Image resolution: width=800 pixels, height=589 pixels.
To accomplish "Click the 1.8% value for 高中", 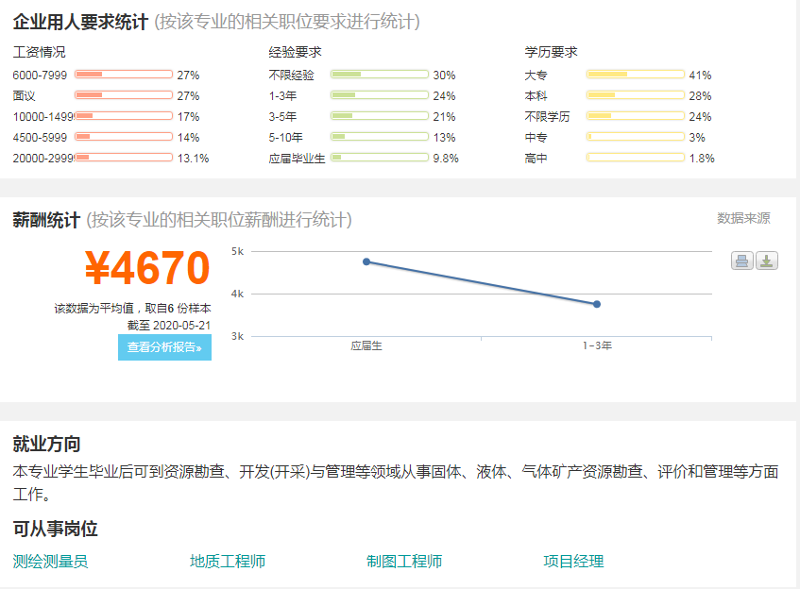I will coord(702,158).
